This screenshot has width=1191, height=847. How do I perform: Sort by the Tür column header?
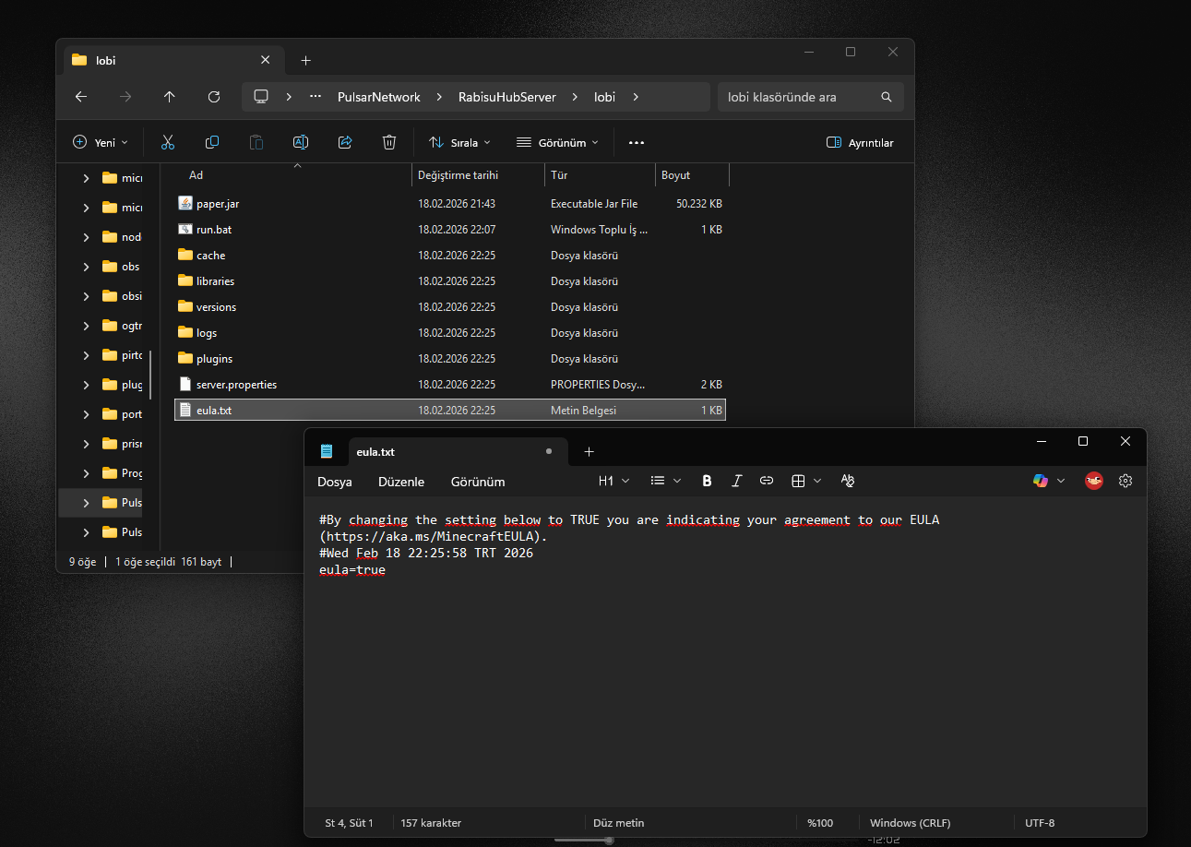600,175
